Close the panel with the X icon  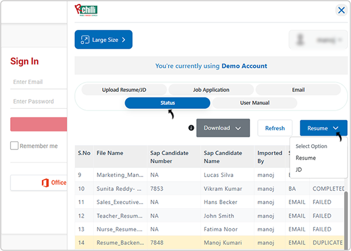point(341,10)
